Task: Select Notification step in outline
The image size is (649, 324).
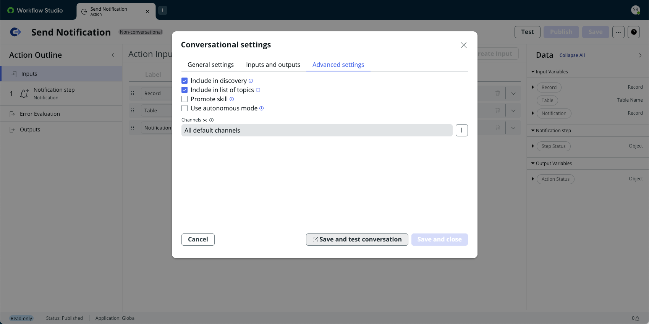Action: pos(61,93)
